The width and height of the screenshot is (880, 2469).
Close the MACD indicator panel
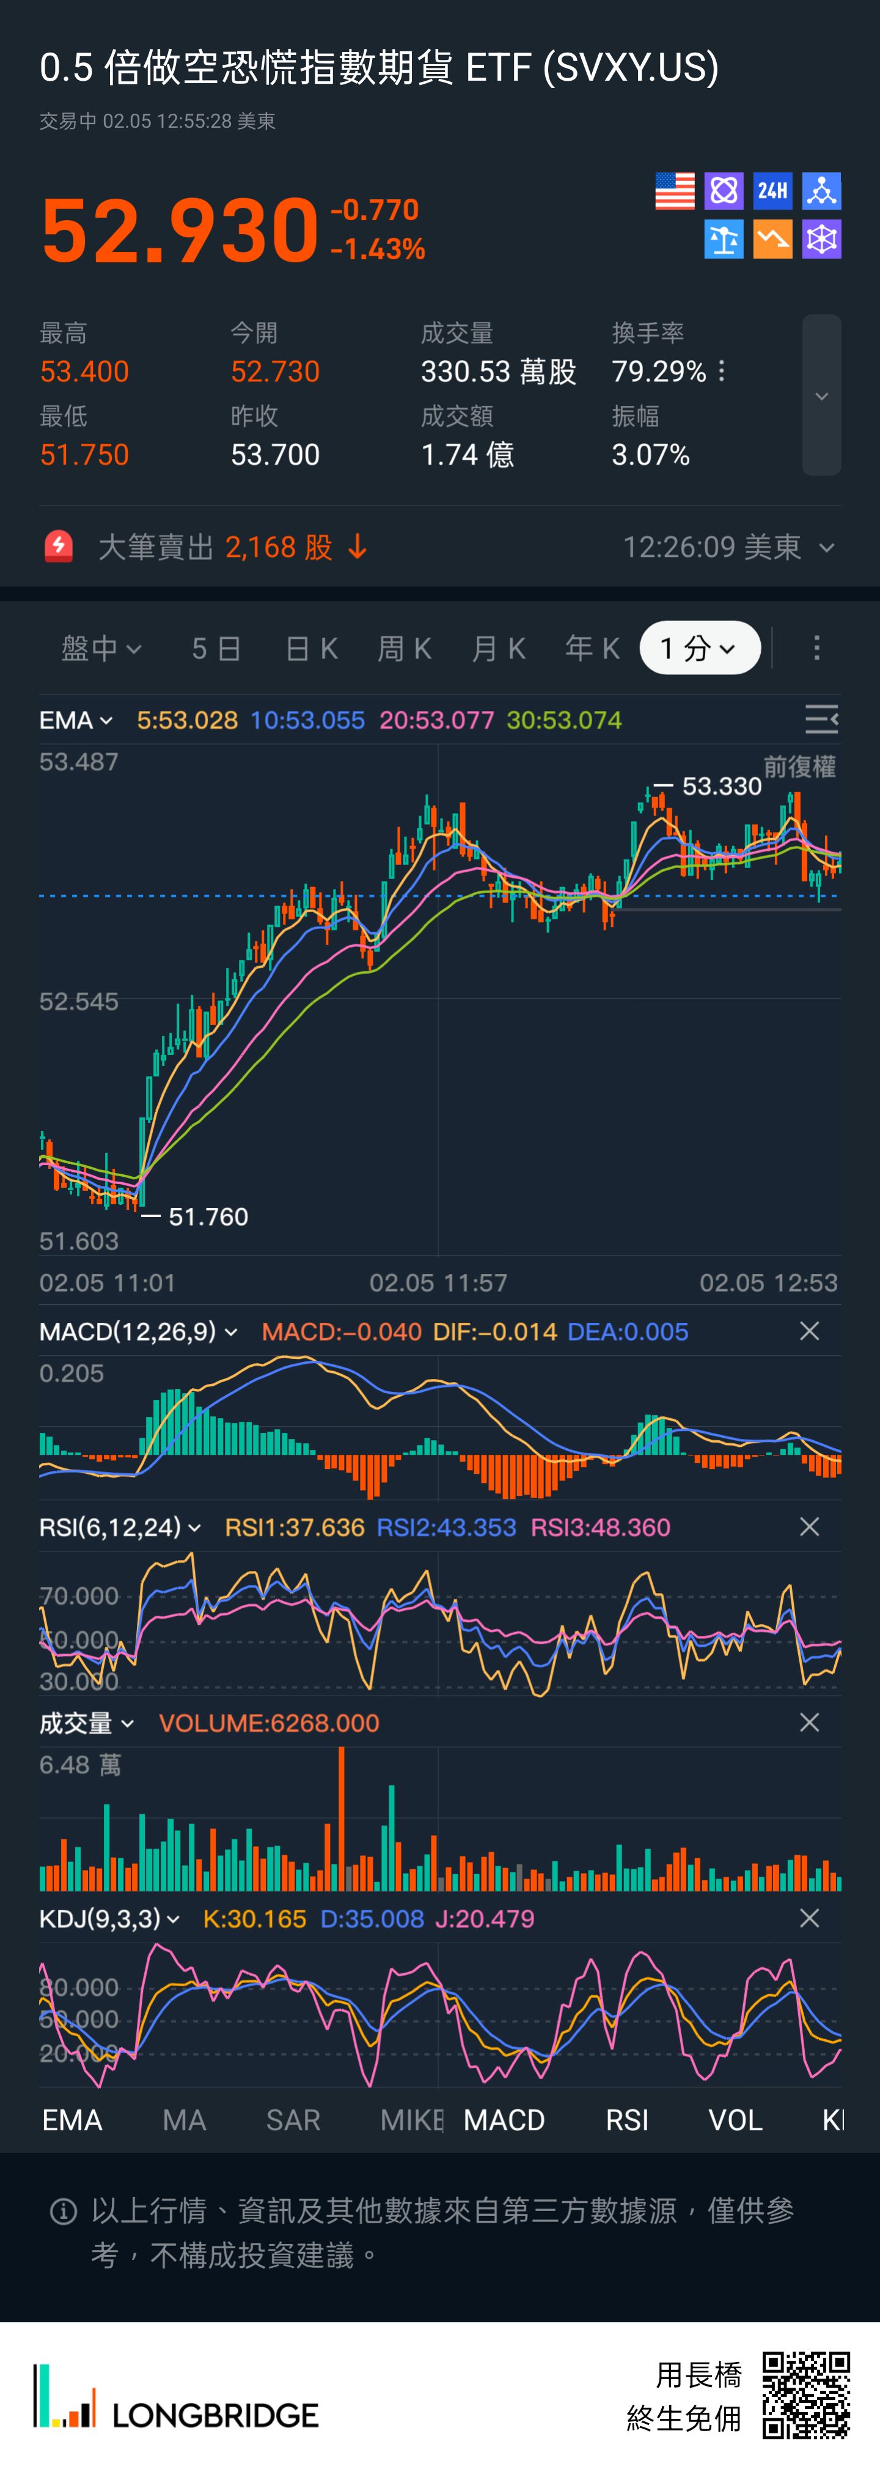point(809,1331)
